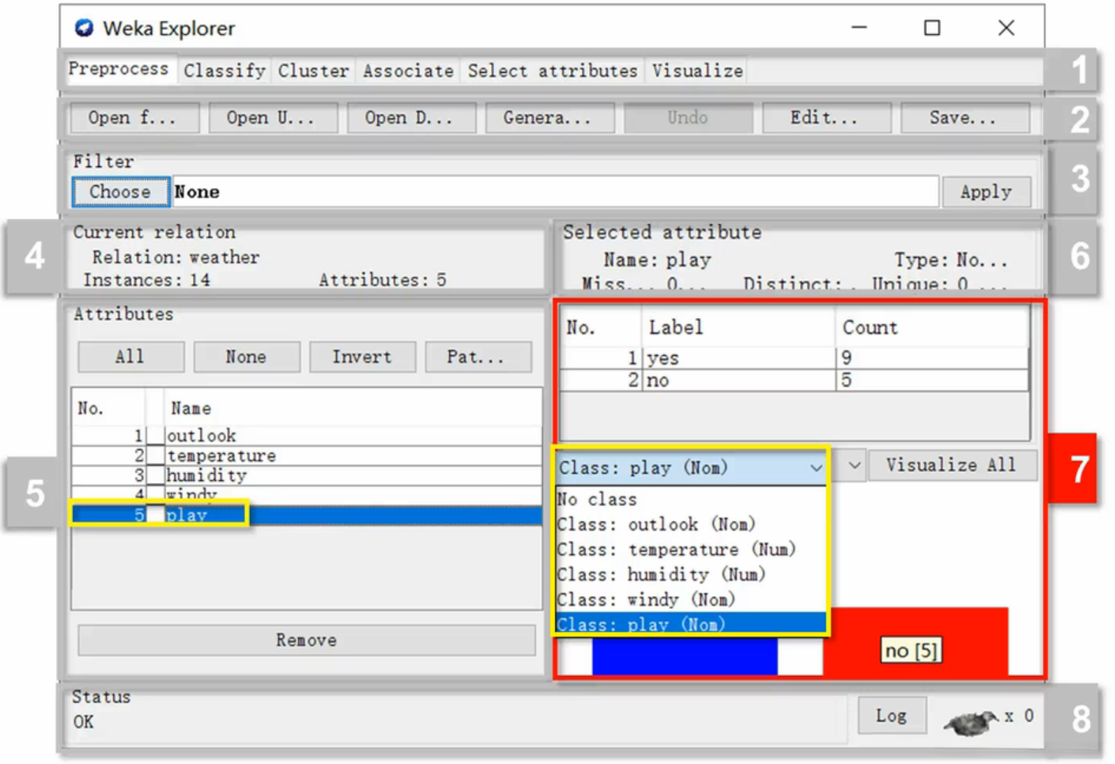
Task: Click the Save button
Action: pyautogui.click(x=965, y=117)
